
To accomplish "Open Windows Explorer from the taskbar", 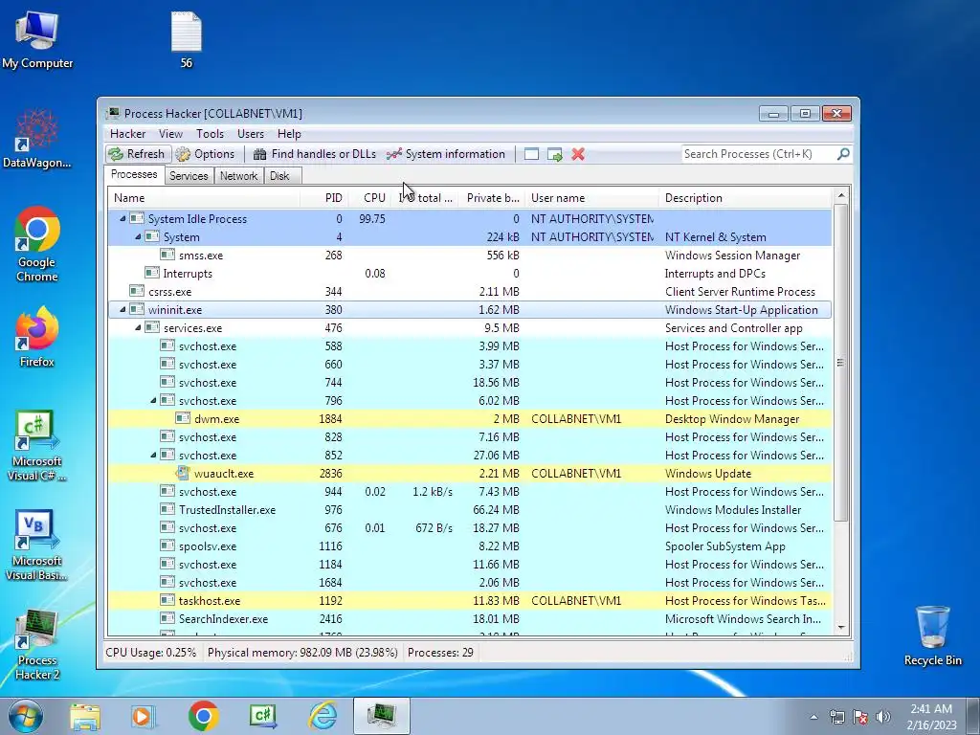I will (85, 716).
